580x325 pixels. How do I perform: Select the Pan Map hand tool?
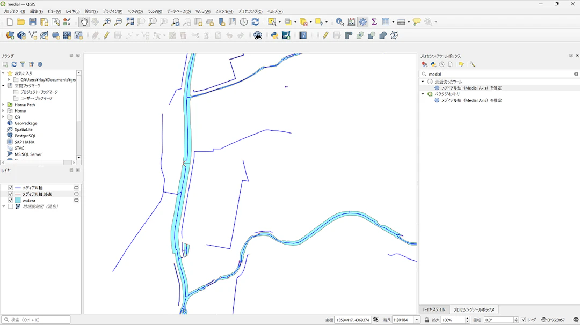tap(84, 22)
